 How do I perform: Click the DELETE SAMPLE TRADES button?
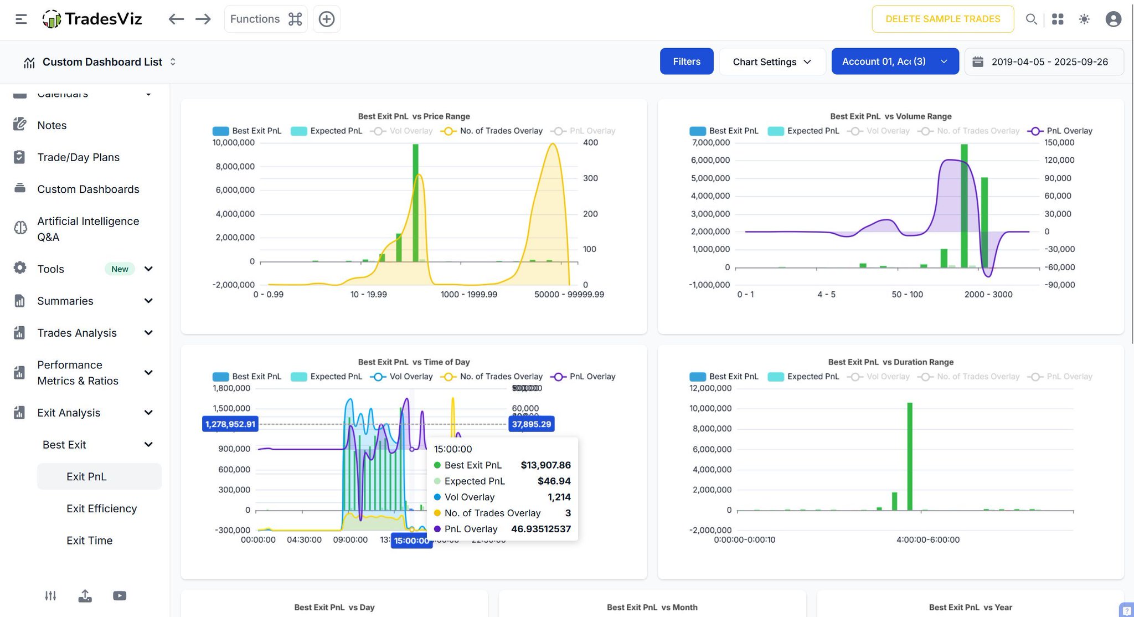[x=942, y=19]
